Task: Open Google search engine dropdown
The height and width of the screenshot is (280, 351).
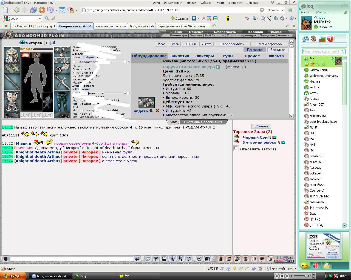Action: pyautogui.click(x=39, y=19)
